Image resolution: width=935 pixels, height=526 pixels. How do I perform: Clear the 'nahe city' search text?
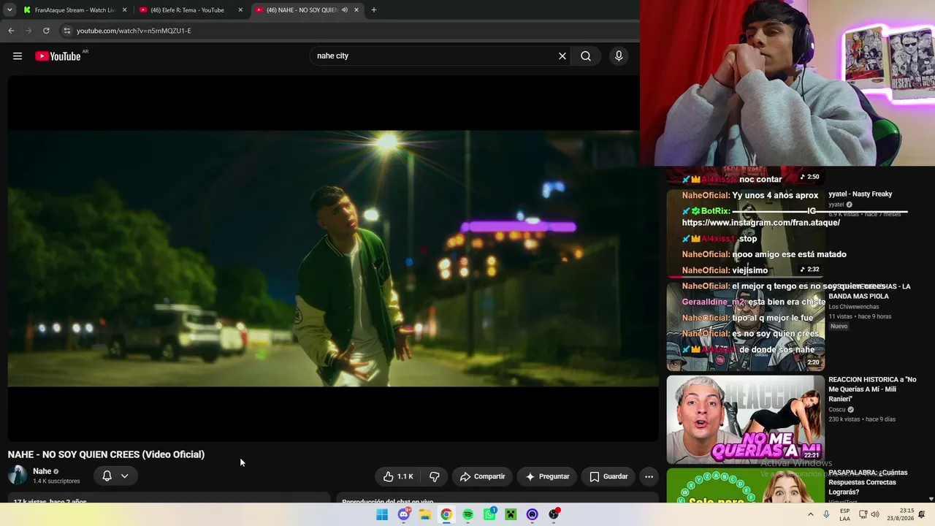coord(562,56)
